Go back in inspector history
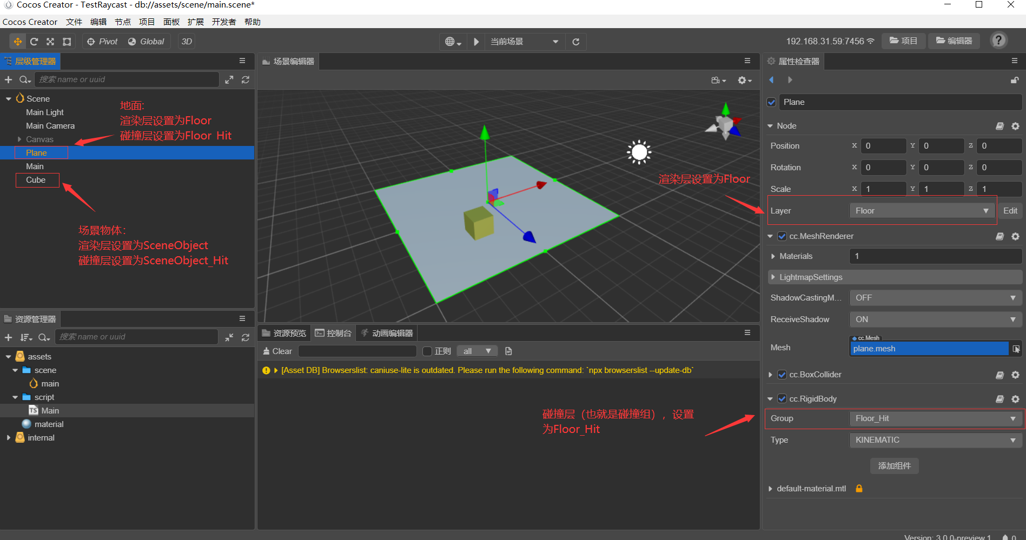This screenshot has height=540, width=1026. [771, 80]
